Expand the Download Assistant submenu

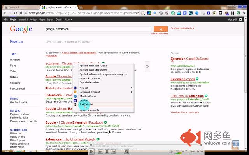tap(132, 92)
